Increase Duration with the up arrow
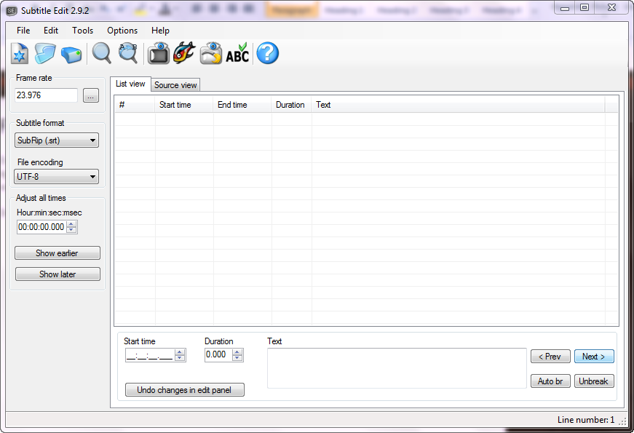The width and height of the screenshot is (634, 433). [x=238, y=352]
